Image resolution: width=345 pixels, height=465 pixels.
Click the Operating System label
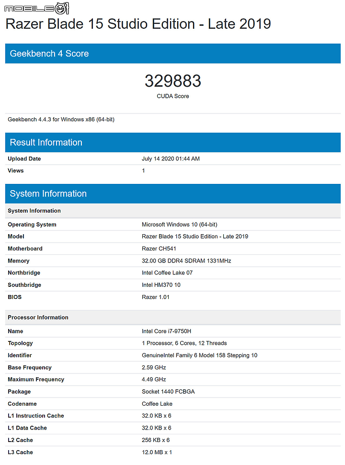(32, 225)
